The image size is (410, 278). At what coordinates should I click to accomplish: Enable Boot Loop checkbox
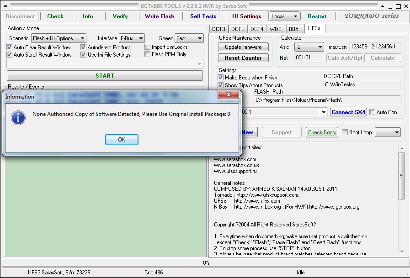click(345, 132)
